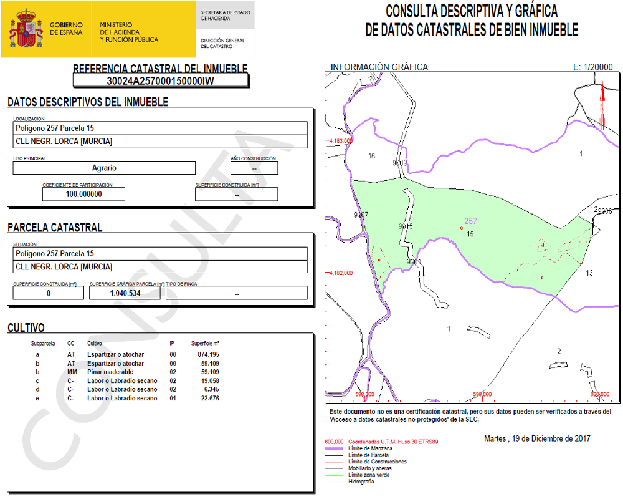Click the date Martes, 19 de Diciembre de 2017

coord(537,439)
